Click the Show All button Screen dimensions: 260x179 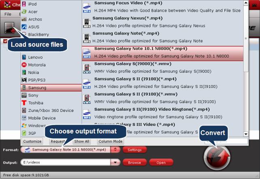point(81,141)
